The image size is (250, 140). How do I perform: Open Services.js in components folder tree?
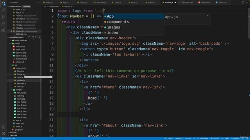pyautogui.click(x=21, y=84)
